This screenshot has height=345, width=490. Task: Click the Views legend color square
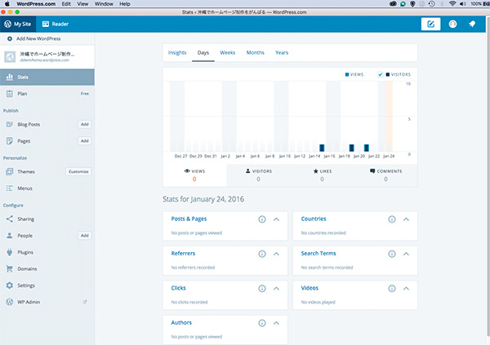(x=347, y=74)
